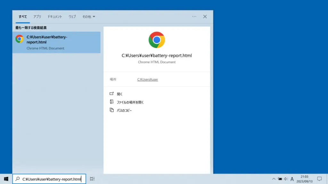Click the file-location folder icon
This screenshot has height=184, width=328.
coord(111,102)
